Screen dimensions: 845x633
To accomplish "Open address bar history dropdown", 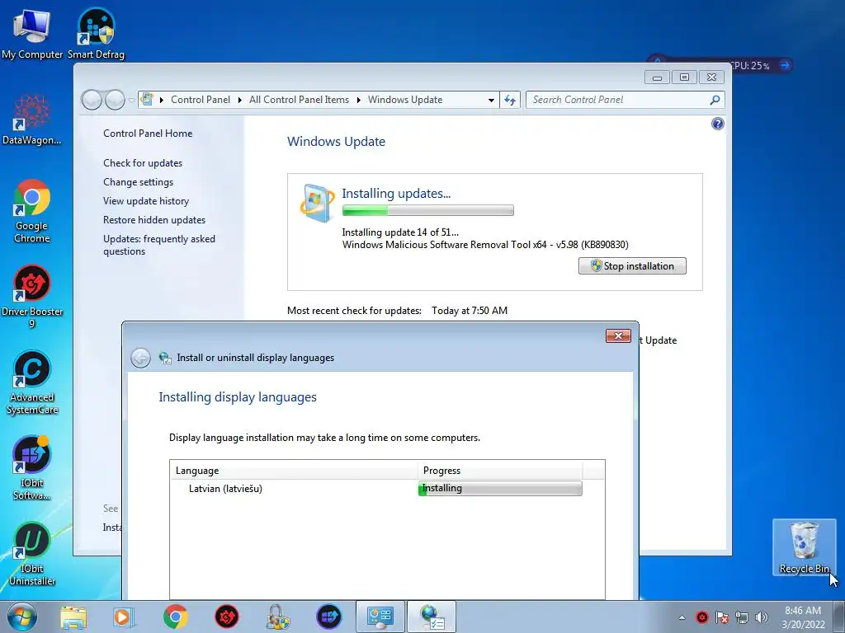I will pyautogui.click(x=491, y=100).
